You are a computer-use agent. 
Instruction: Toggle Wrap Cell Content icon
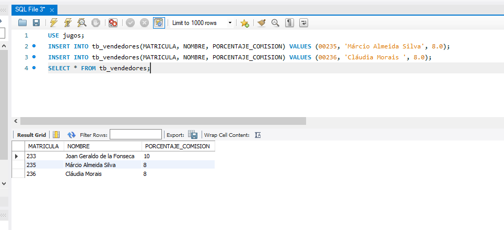point(258,135)
